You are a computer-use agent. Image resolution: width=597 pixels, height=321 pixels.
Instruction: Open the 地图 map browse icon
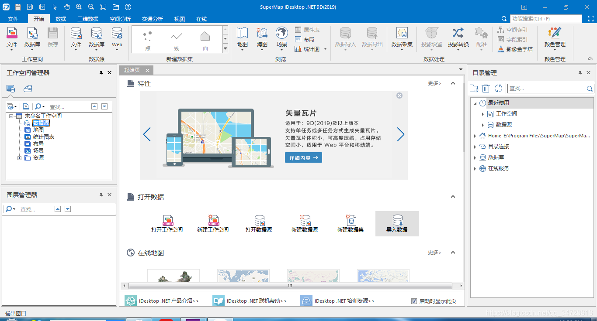tap(242, 38)
